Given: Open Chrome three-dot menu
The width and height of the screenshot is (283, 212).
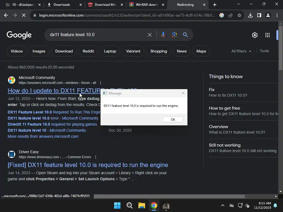Looking at the screenshot, I should coord(277,15).
